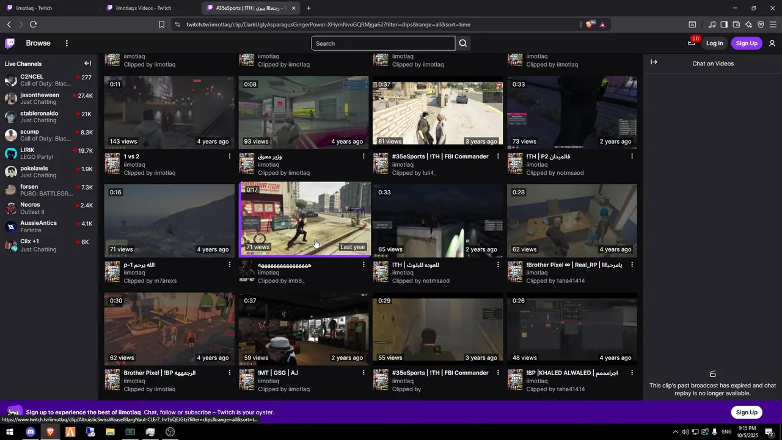Click the Browse link
The height and width of the screenshot is (440, 782).
click(x=38, y=43)
